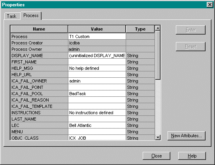Select the LAST_NAME name cell
The height and width of the screenshot is (165, 215).
[39, 119]
